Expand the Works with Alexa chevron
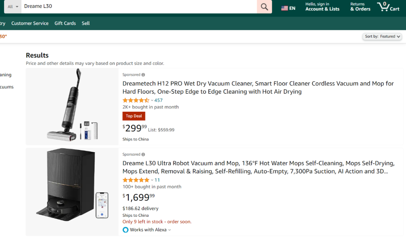This screenshot has width=406, height=237. tap(170, 230)
